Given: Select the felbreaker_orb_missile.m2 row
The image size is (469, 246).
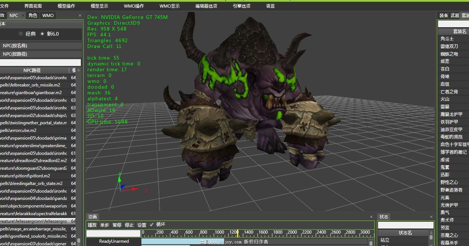Looking at the screenshot, I should [x=38, y=85].
